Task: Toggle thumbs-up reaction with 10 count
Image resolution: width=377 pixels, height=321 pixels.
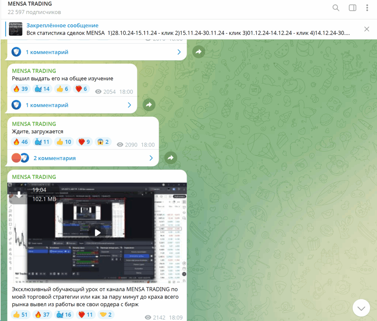Action: (64, 142)
